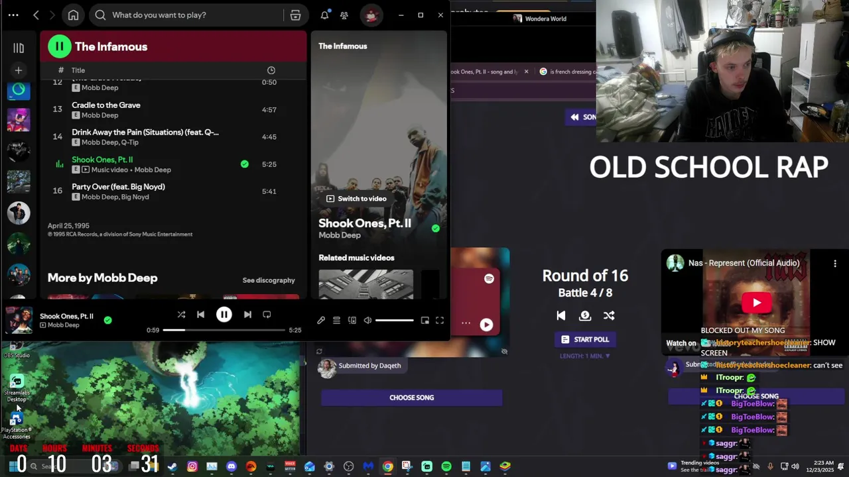Open the Chrome icon in the taskbar

[387, 466]
